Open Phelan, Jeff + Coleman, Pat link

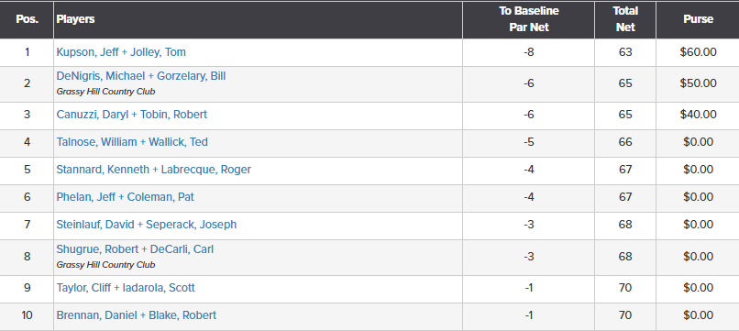click(x=126, y=196)
